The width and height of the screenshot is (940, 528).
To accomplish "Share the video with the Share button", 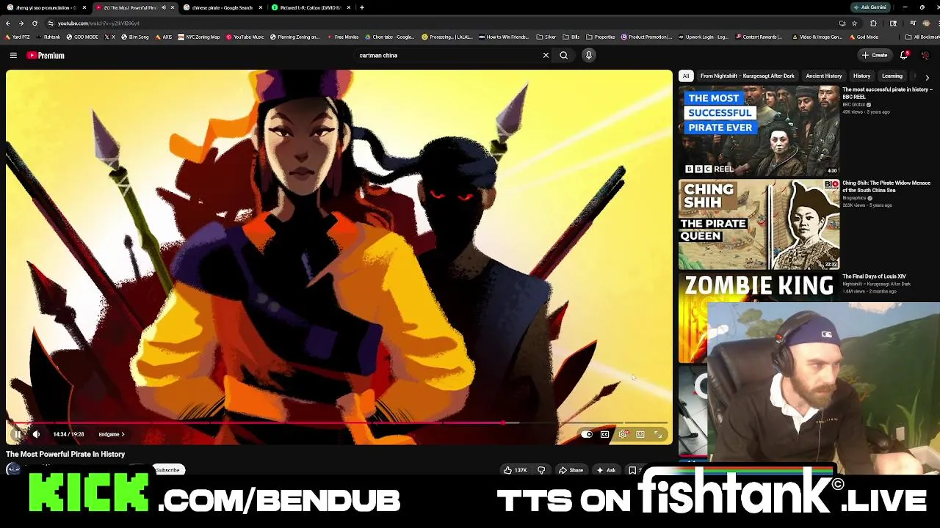I will coord(571,470).
